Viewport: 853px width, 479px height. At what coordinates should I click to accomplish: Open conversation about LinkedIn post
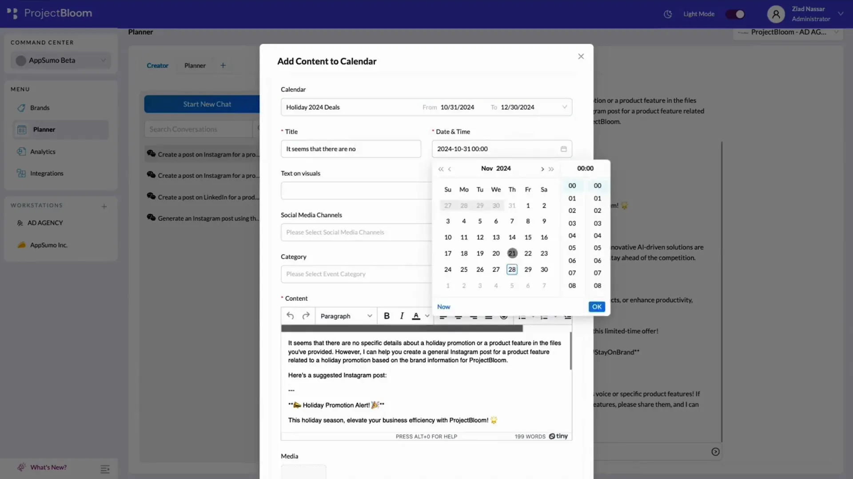click(203, 197)
